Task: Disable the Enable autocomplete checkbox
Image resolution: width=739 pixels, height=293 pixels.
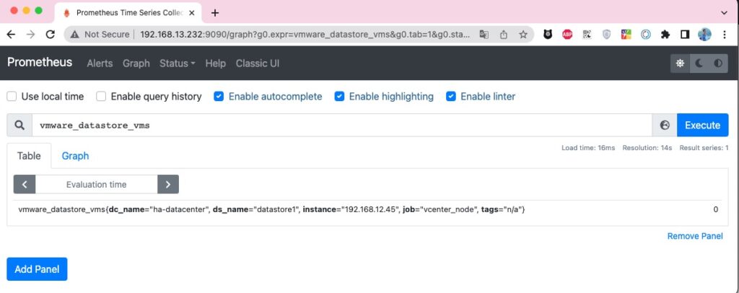Action: coord(219,97)
